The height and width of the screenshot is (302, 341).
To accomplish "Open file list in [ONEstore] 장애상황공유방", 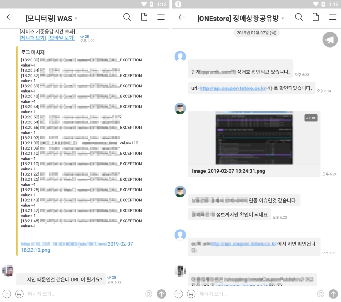I will [x=316, y=17].
